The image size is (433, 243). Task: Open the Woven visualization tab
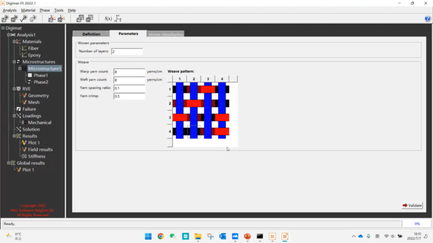tap(166, 34)
